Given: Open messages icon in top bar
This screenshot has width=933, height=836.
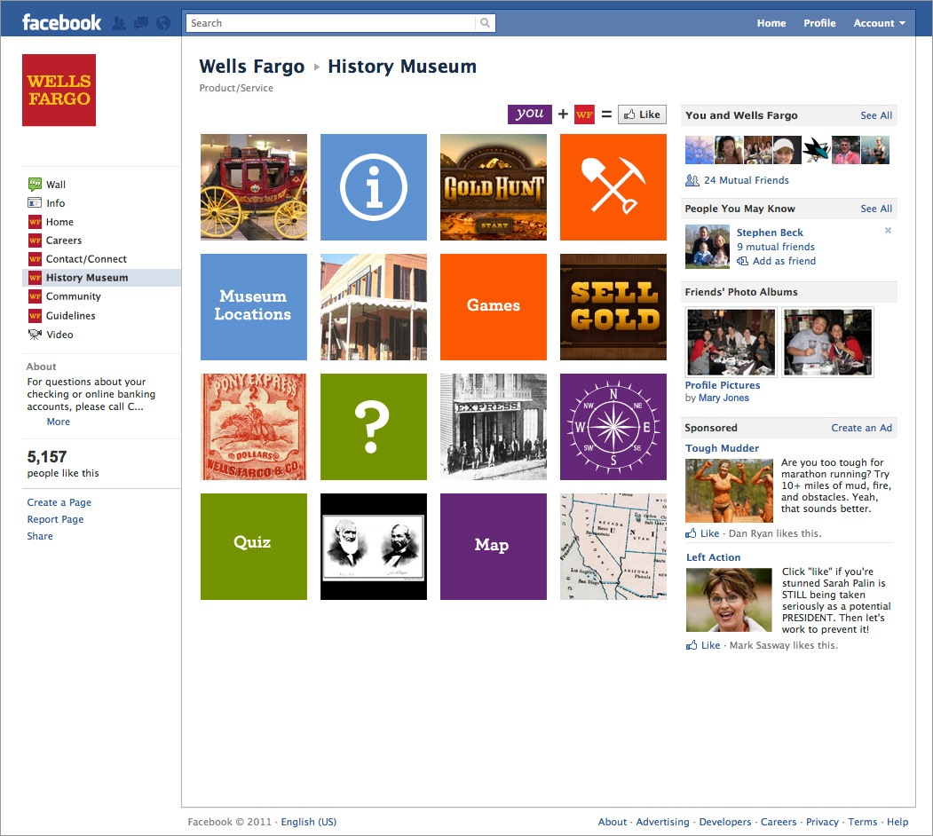Looking at the screenshot, I should pos(141,23).
